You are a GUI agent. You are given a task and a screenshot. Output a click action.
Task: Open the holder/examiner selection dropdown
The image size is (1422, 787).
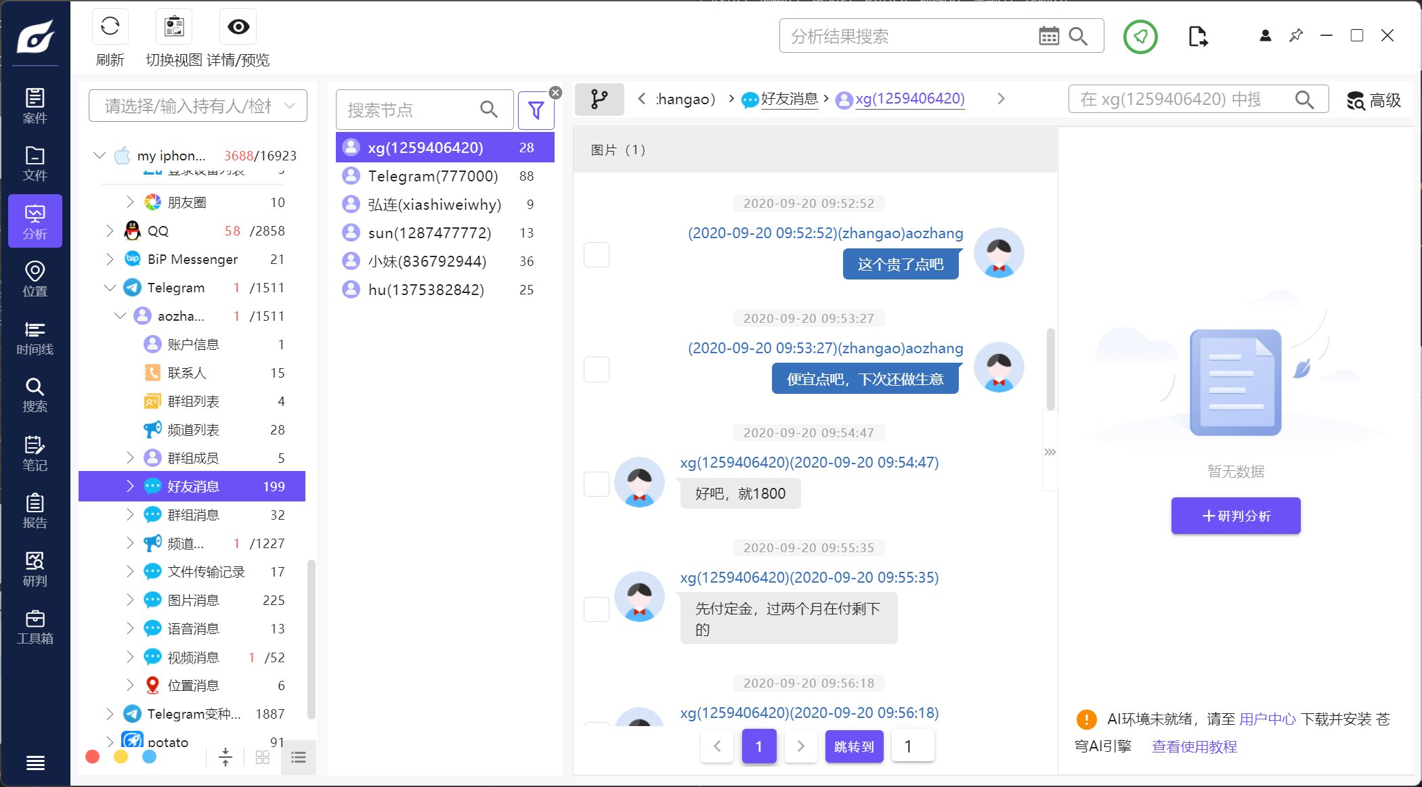point(198,106)
